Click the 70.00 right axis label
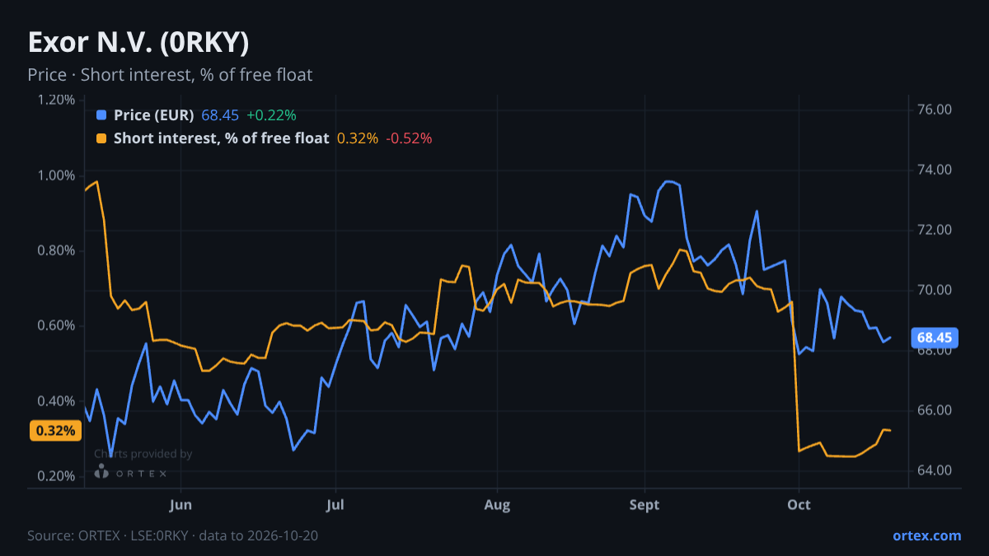989x556 pixels. tap(935, 290)
